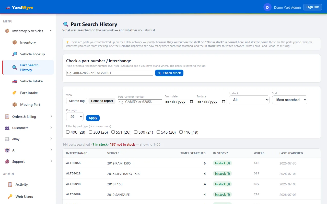Click the ALT50018 interchange cell
Viewport: 327px width, 204px height.
(73, 174)
